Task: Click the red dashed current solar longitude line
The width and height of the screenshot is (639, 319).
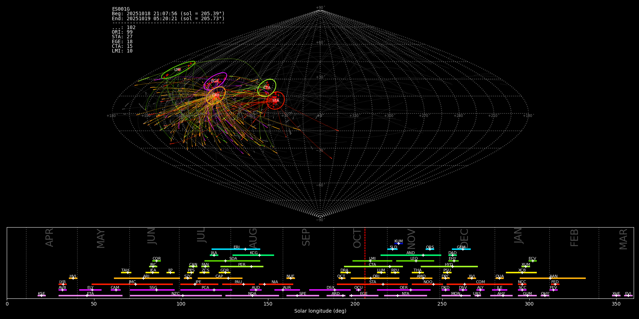Action: click(x=365, y=263)
